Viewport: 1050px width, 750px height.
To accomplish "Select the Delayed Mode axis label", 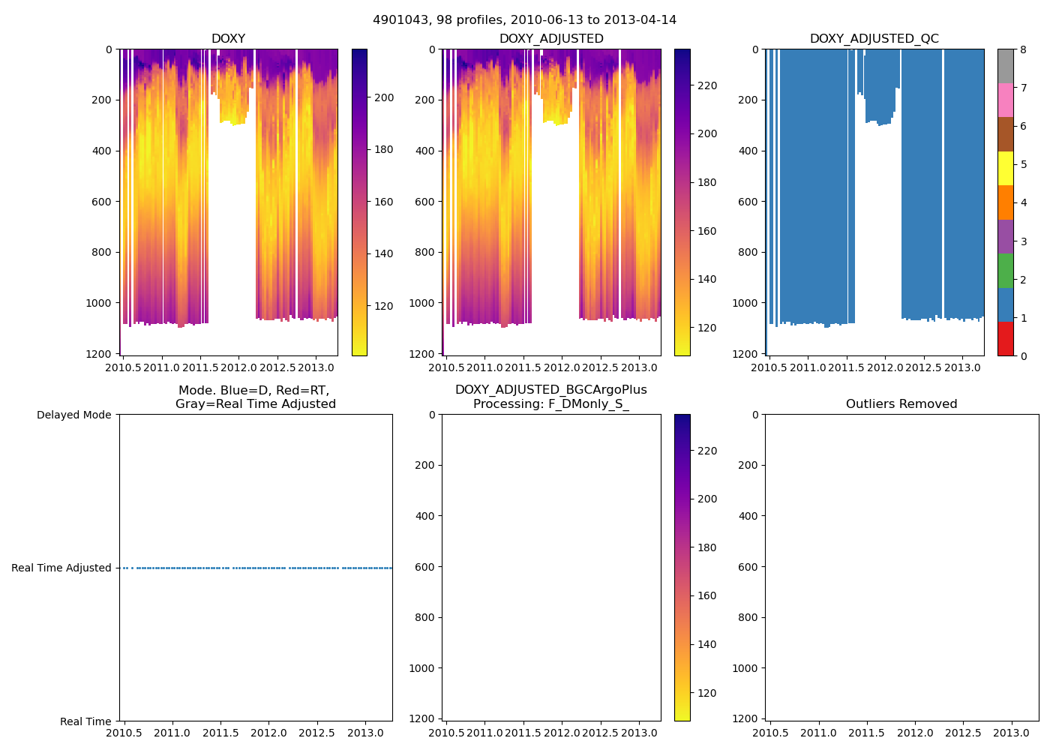I will [x=73, y=415].
